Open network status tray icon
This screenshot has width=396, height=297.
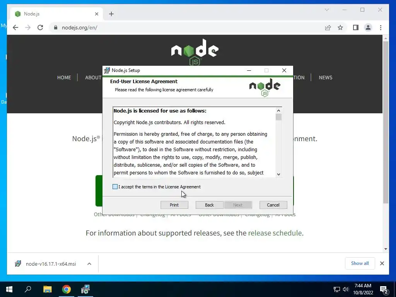point(337,289)
